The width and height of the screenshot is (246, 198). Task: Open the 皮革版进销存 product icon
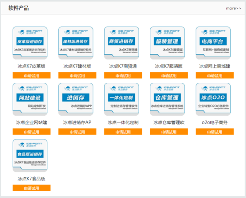(x=30, y=43)
